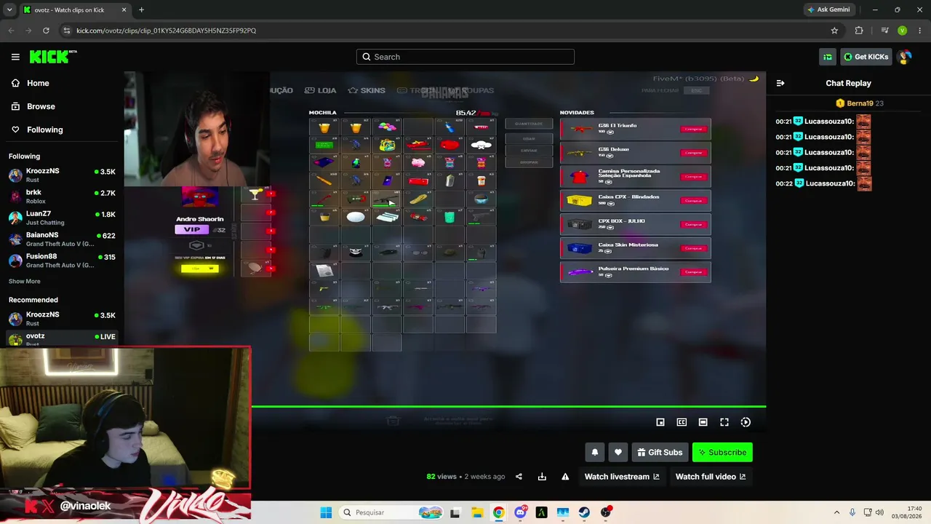Share this clip
Screen dimensions: 931x524
[519, 477]
